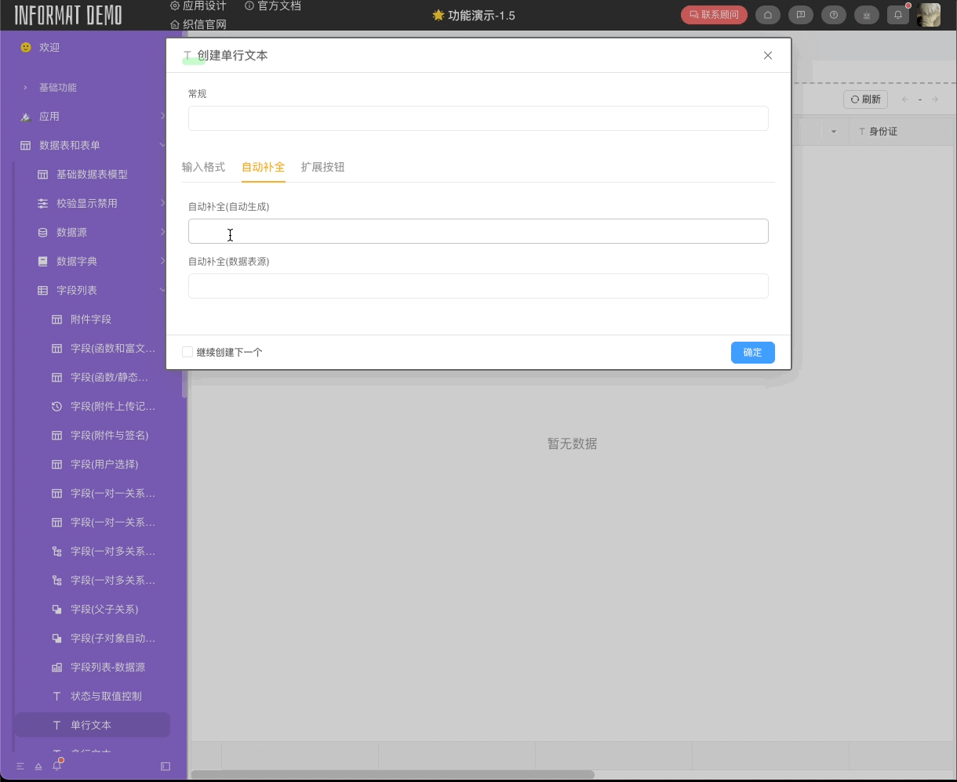This screenshot has width=957, height=782.
Task: Open the home icon in top bar
Action: 768,14
